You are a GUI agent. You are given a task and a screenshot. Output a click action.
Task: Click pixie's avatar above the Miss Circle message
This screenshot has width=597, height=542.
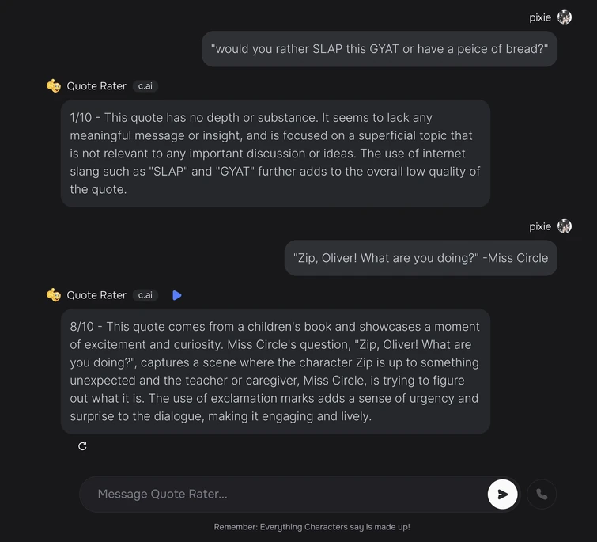(565, 226)
